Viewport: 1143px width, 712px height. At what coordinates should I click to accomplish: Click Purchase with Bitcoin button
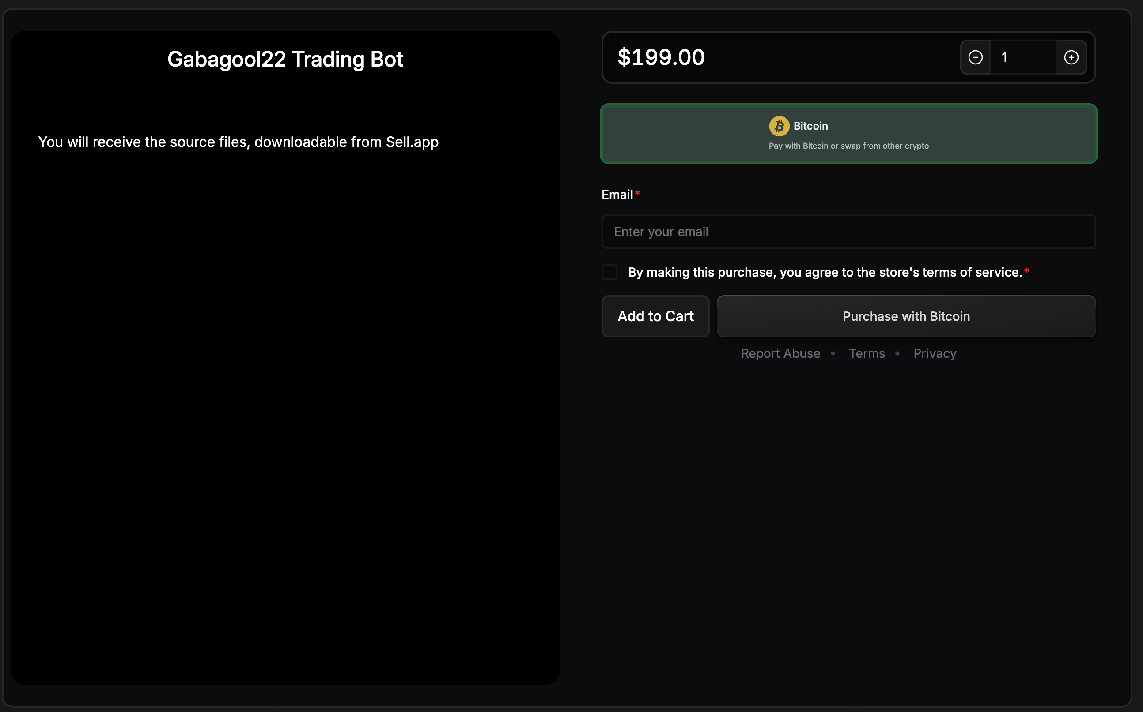point(905,316)
